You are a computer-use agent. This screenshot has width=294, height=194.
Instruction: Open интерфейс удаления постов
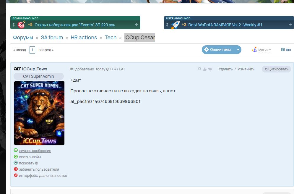point(43,176)
